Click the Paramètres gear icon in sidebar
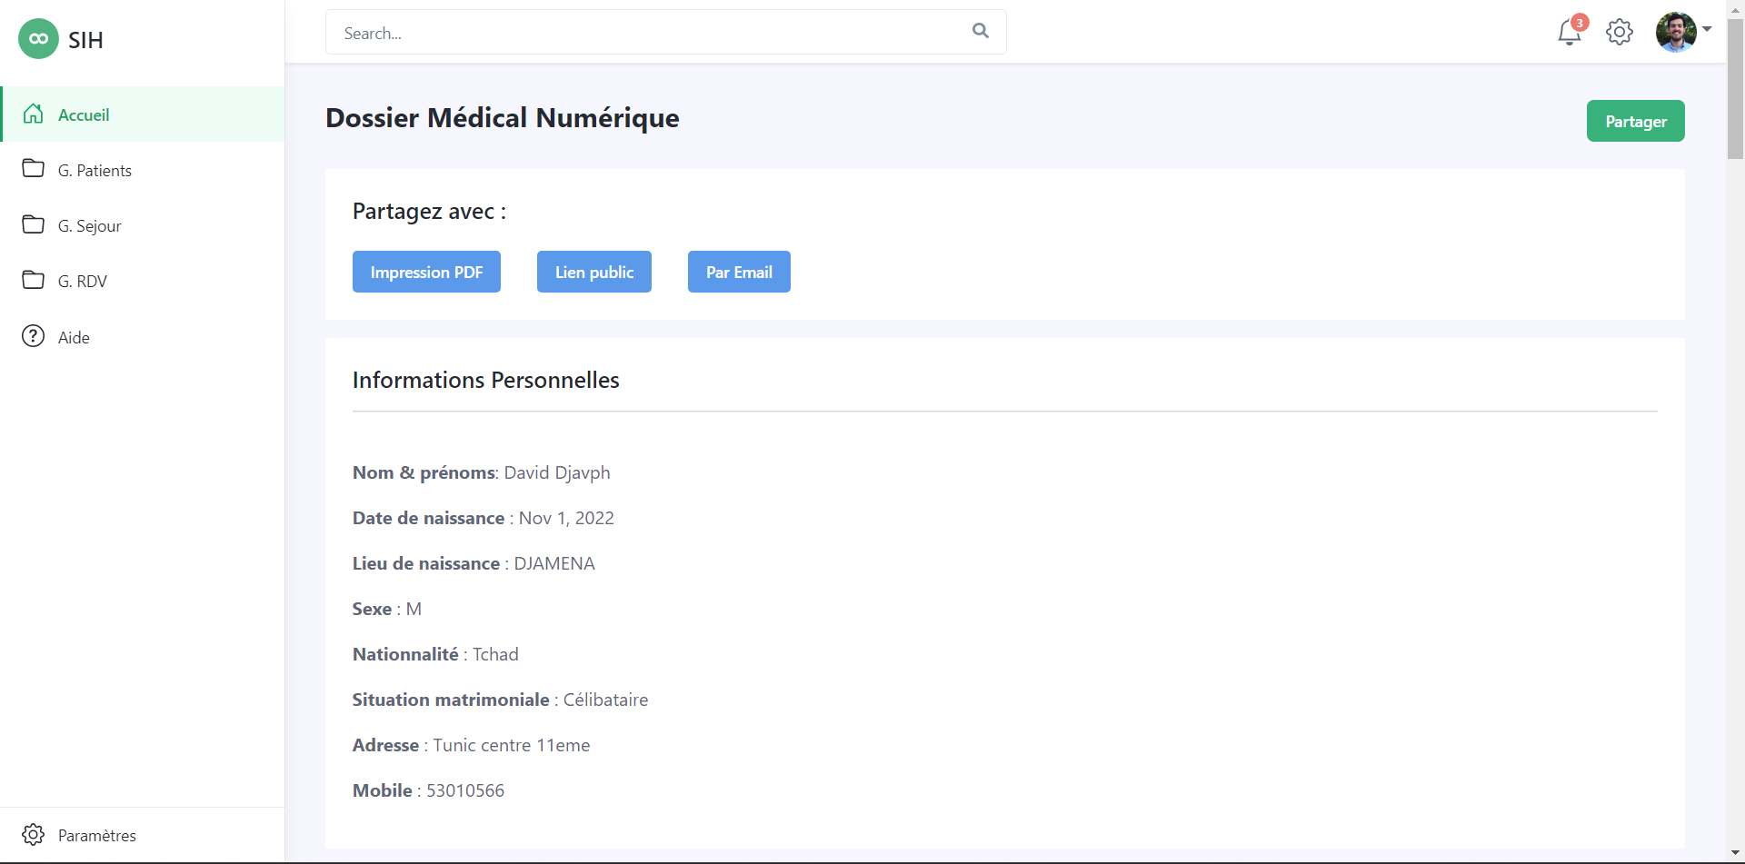This screenshot has height=864, width=1745. pyautogui.click(x=34, y=834)
